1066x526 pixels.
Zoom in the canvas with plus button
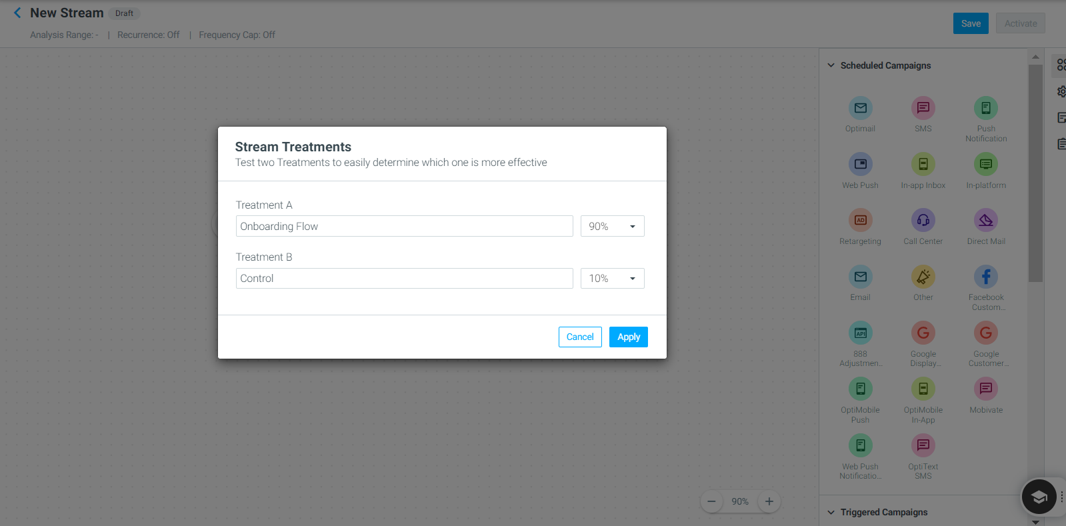(769, 501)
